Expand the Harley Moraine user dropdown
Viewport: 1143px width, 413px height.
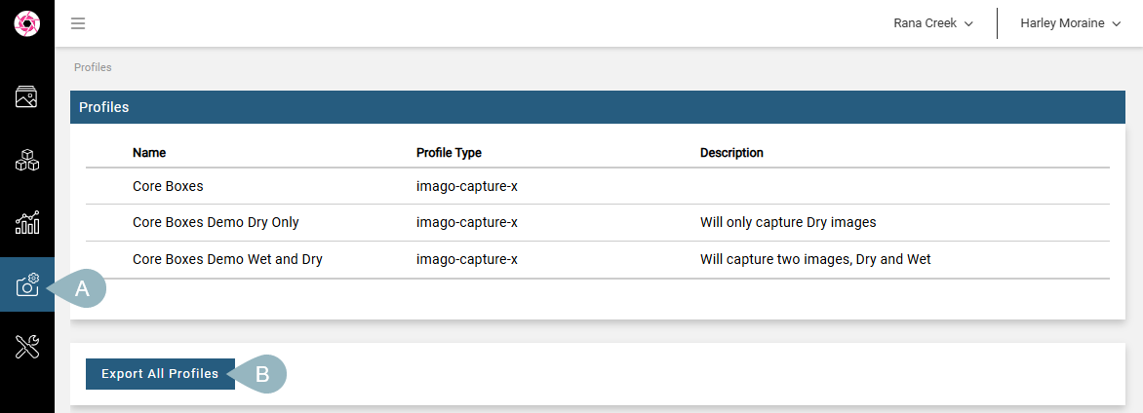(x=1070, y=23)
